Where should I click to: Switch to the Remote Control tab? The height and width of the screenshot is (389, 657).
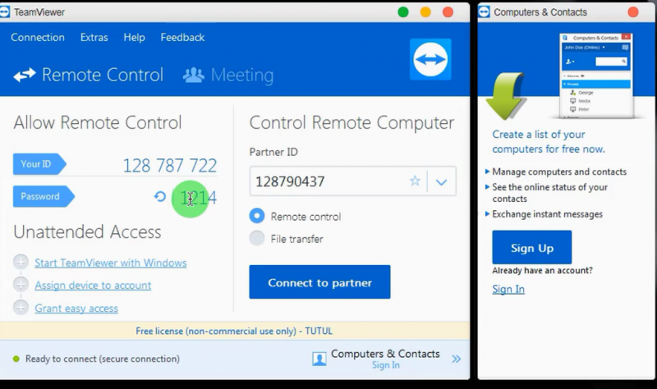pyautogui.click(x=89, y=75)
